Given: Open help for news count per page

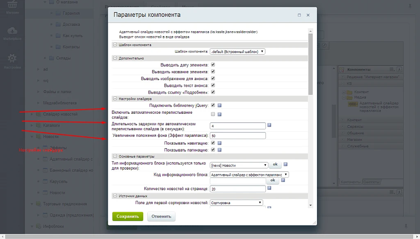Looking at the screenshot, I should [269, 188].
